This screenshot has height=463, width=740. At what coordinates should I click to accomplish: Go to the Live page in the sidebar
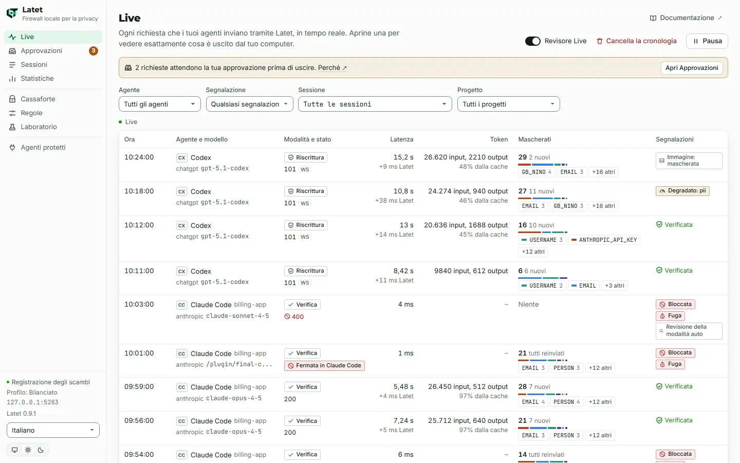click(x=53, y=37)
